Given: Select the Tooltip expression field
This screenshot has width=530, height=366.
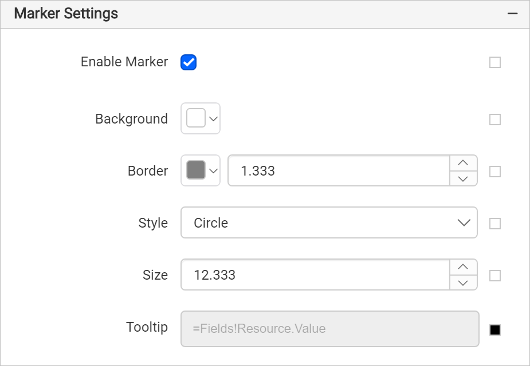Looking at the screenshot, I should [329, 328].
